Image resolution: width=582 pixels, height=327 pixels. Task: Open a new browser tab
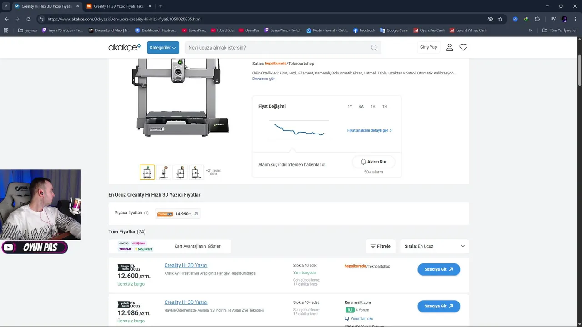161,6
